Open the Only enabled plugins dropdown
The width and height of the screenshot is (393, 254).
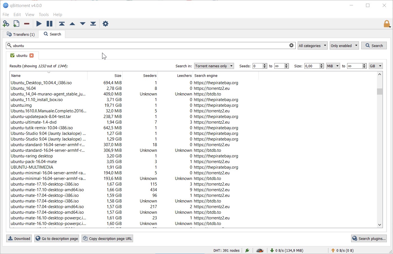[x=344, y=45]
